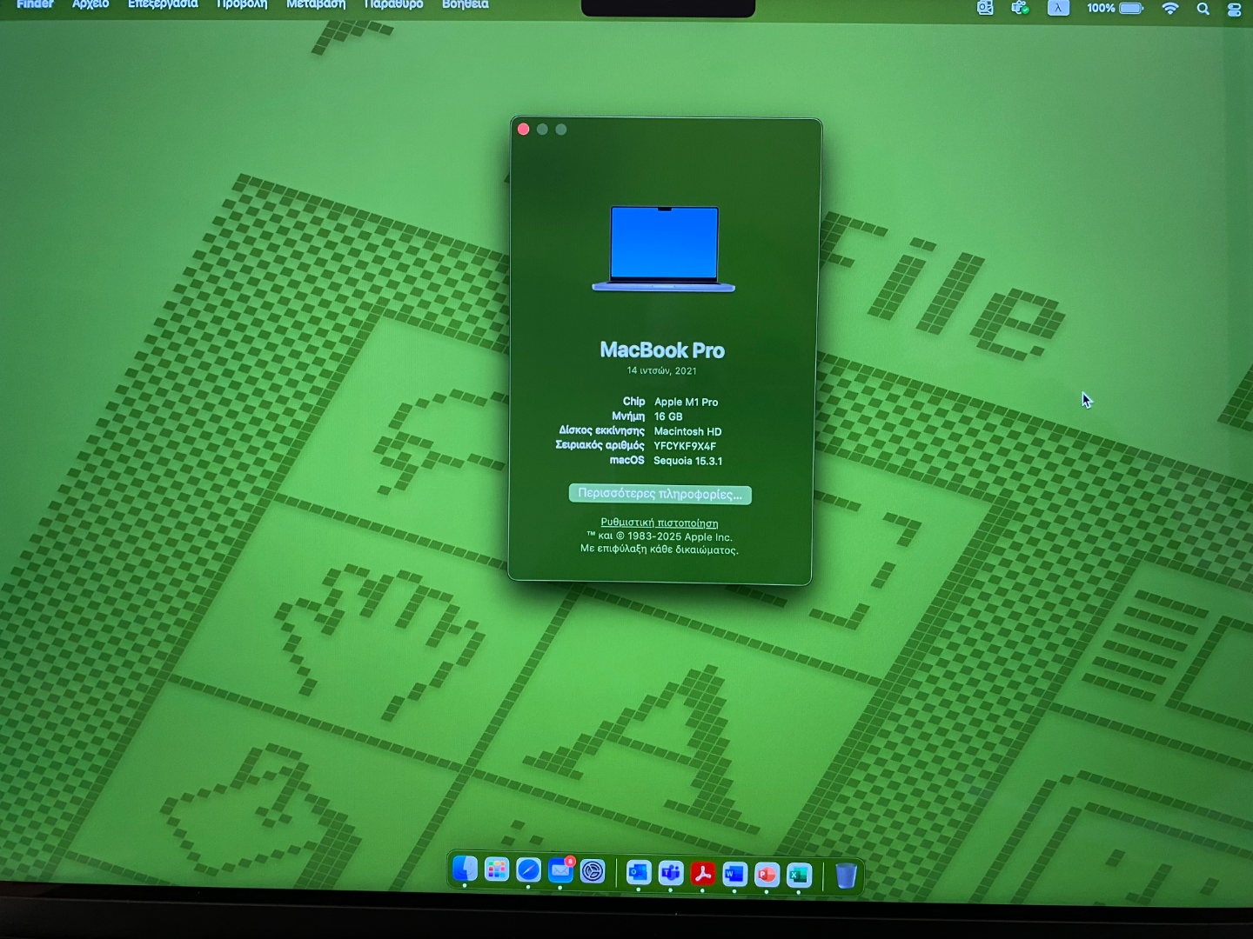
Task: Click the Περισσότερες πληροφορίες button
Action: (660, 494)
